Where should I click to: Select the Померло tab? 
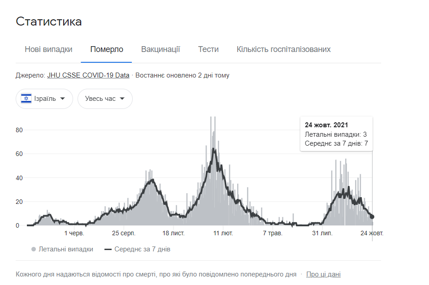106,49
